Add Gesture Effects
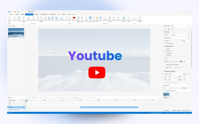The height and width of the screenshot is (124, 199). 41,19
